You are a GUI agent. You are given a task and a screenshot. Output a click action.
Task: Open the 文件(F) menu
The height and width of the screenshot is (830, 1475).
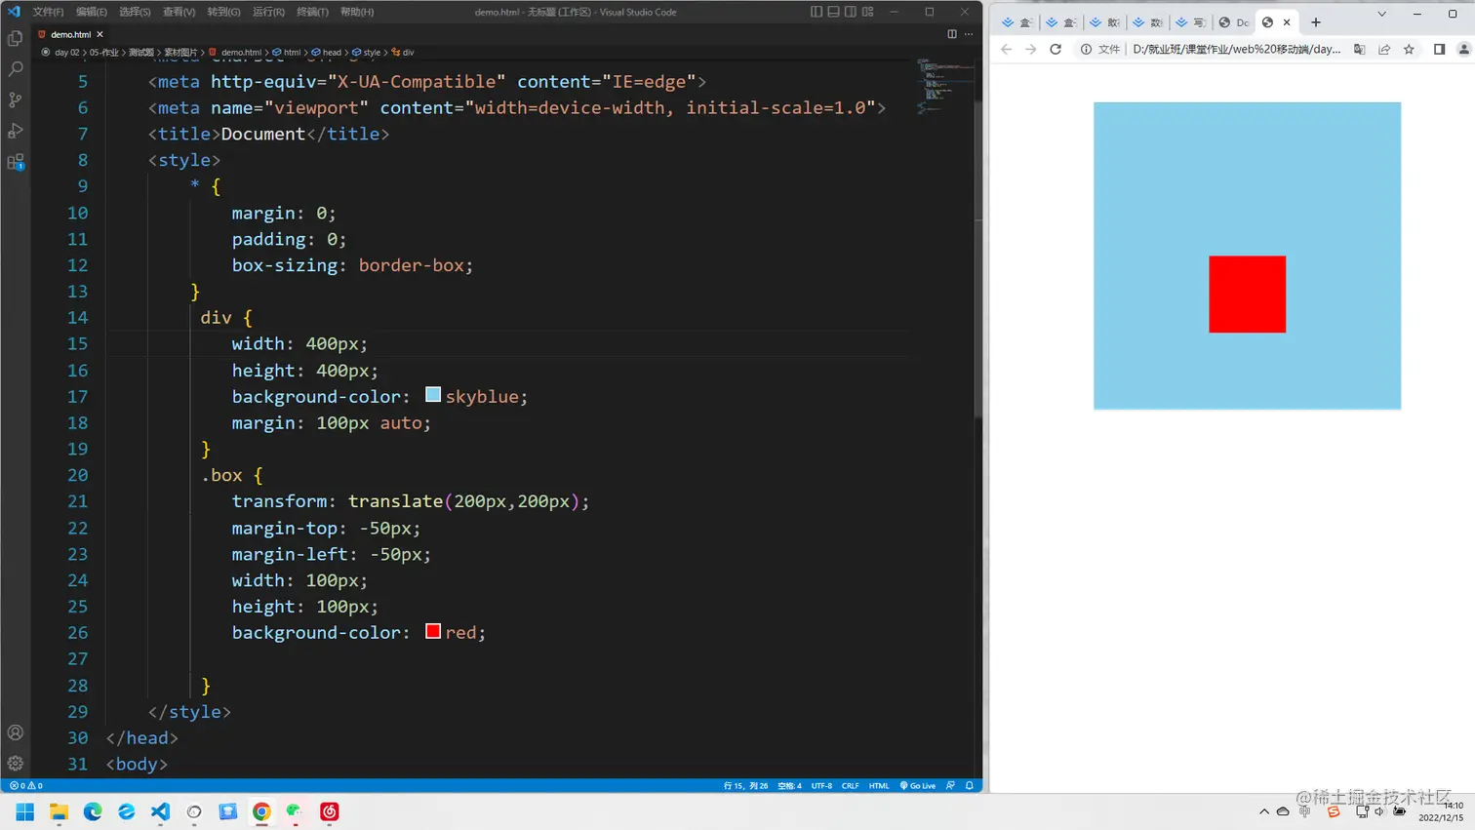click(48, 12)
